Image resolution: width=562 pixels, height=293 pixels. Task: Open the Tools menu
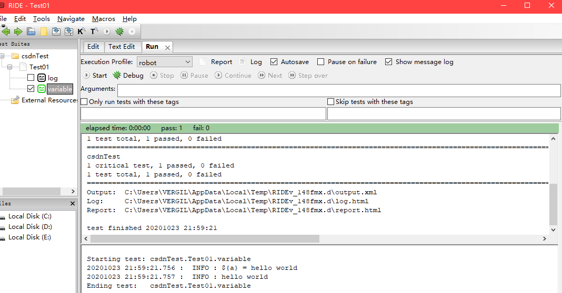[x=41, y=19]
